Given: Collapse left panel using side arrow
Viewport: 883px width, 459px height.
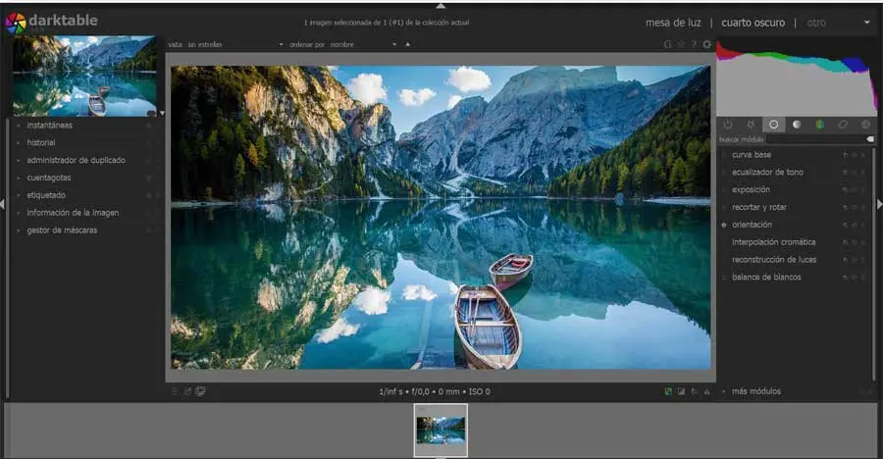Looking at the screenshot, I should pos(2,204).
